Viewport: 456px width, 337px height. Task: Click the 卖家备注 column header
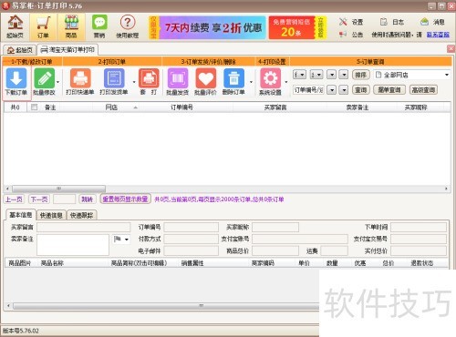[358, 107]
